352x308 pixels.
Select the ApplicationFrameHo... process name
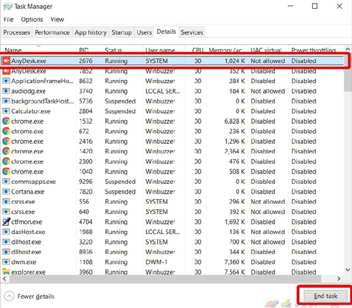[42, 81]
